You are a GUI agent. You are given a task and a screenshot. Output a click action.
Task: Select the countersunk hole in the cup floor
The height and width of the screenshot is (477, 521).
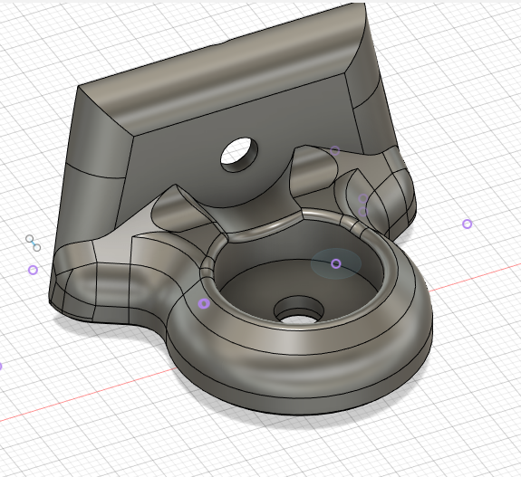[299, 310]
